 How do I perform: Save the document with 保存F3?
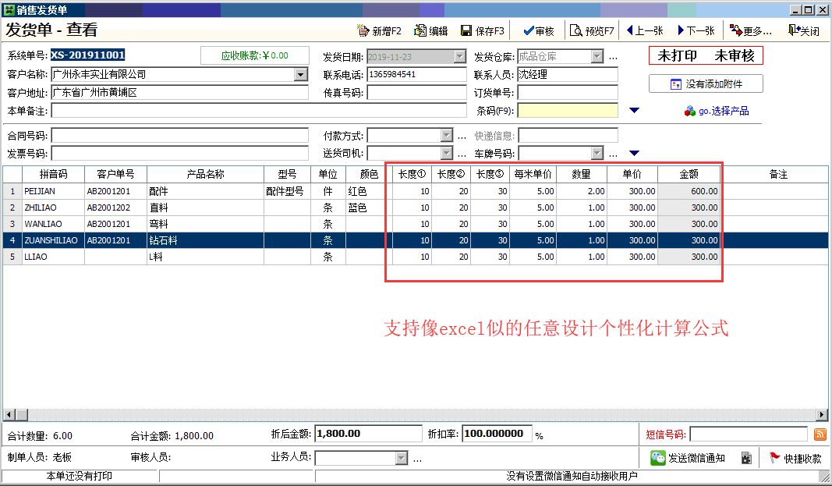pyautogui.click(x=482, y=30)
